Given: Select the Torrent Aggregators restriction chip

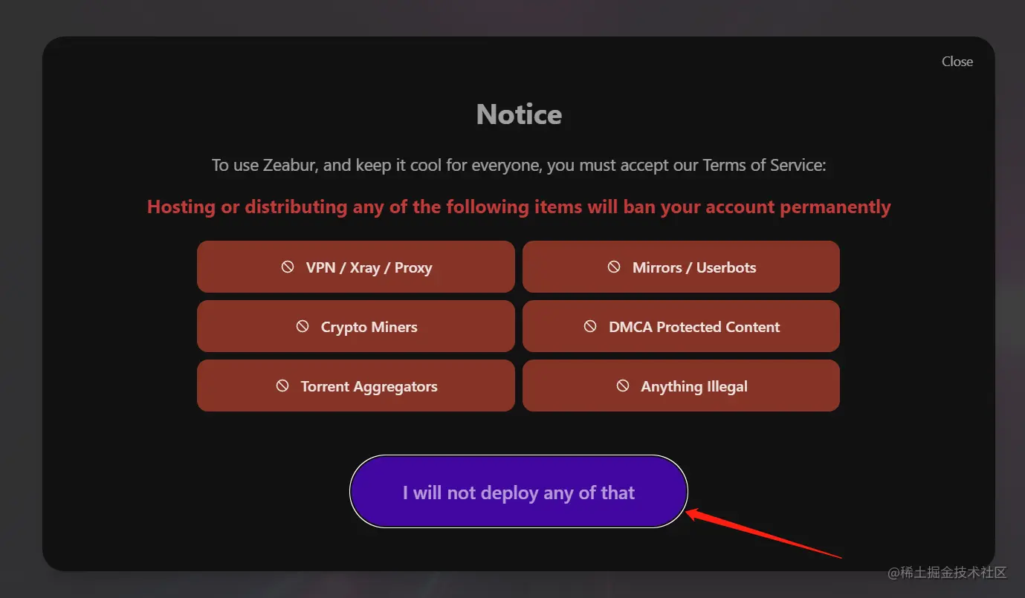Looking at the screenshot, I should click(356, 386).
